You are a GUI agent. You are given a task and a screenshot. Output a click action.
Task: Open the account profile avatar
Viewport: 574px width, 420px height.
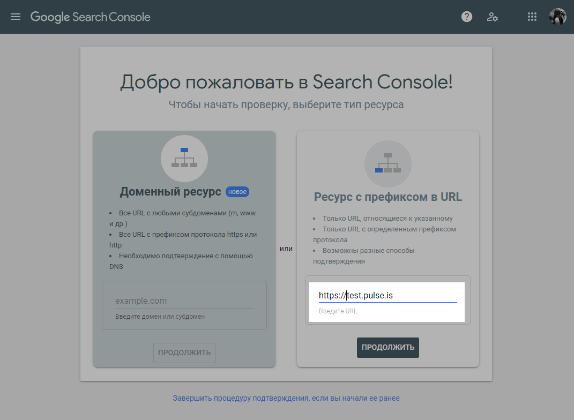(x=557, y=17)
